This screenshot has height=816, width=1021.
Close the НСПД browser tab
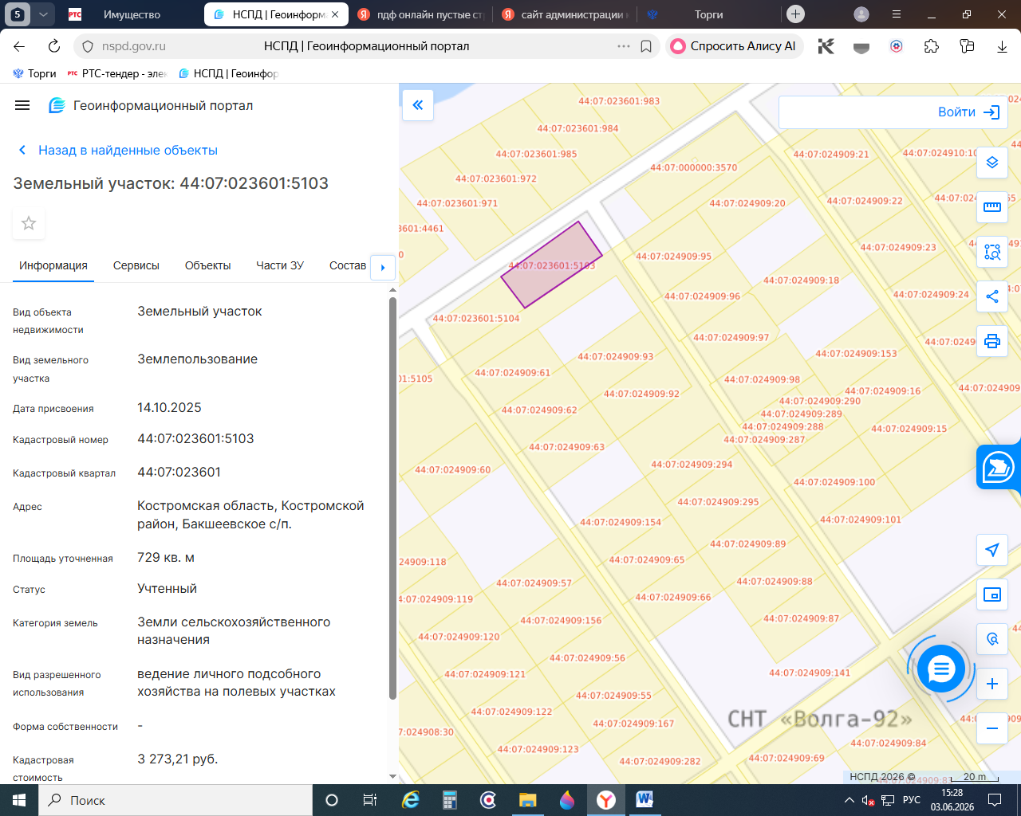(335, 14)
